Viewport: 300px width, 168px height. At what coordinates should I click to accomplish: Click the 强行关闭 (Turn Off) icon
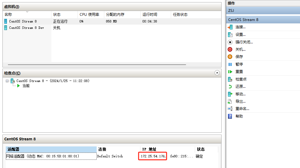click(230, 42)
